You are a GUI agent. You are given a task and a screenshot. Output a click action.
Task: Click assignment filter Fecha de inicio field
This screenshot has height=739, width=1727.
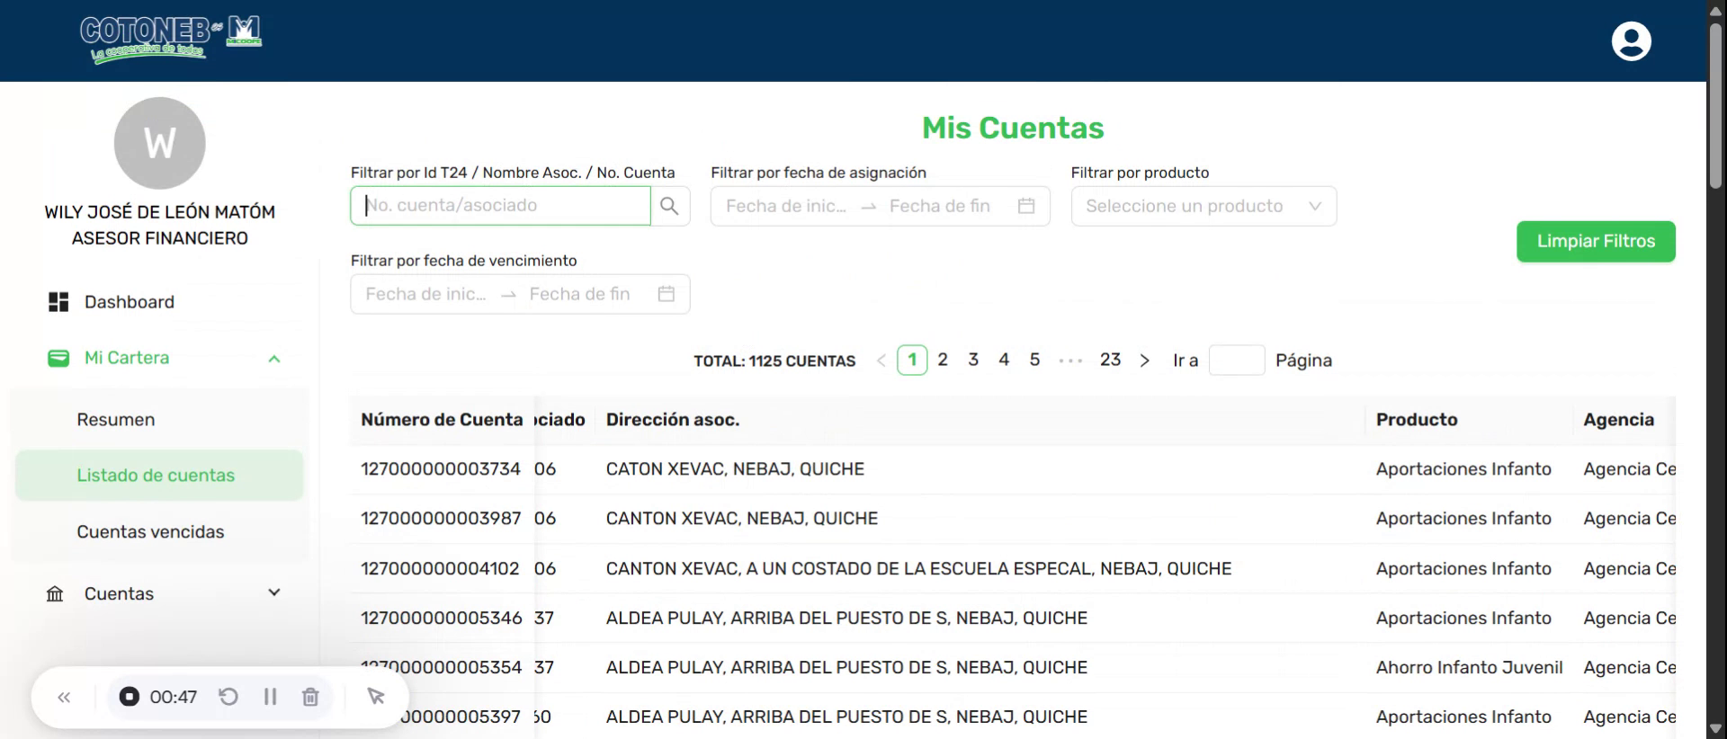[786, 207]
